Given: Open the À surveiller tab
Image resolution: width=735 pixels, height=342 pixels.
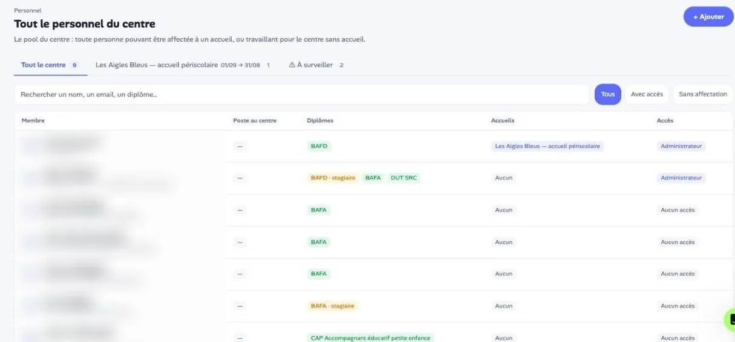Looking at the screenshot, I should click(316, 65).
